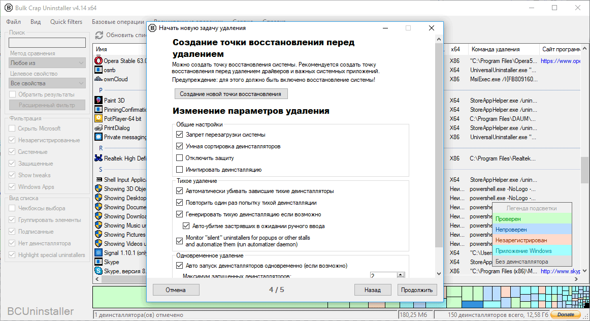Screen dimensions: 590x321
Task: Click the Shell Input Application icon
Action: (x=99, y=179)
